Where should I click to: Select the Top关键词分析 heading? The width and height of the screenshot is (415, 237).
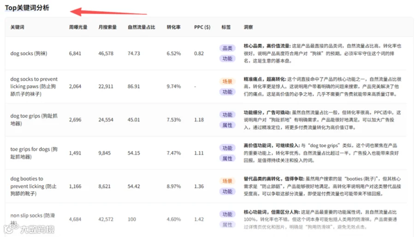(x=27, y=8)
